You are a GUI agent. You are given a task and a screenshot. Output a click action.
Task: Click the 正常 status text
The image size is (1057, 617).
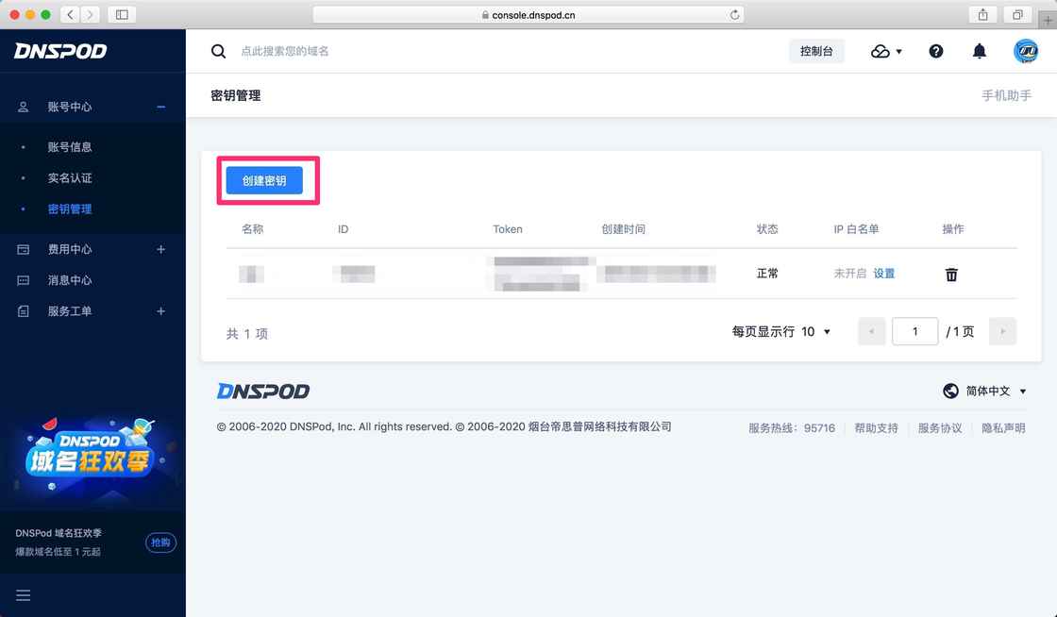click(767, 274)
